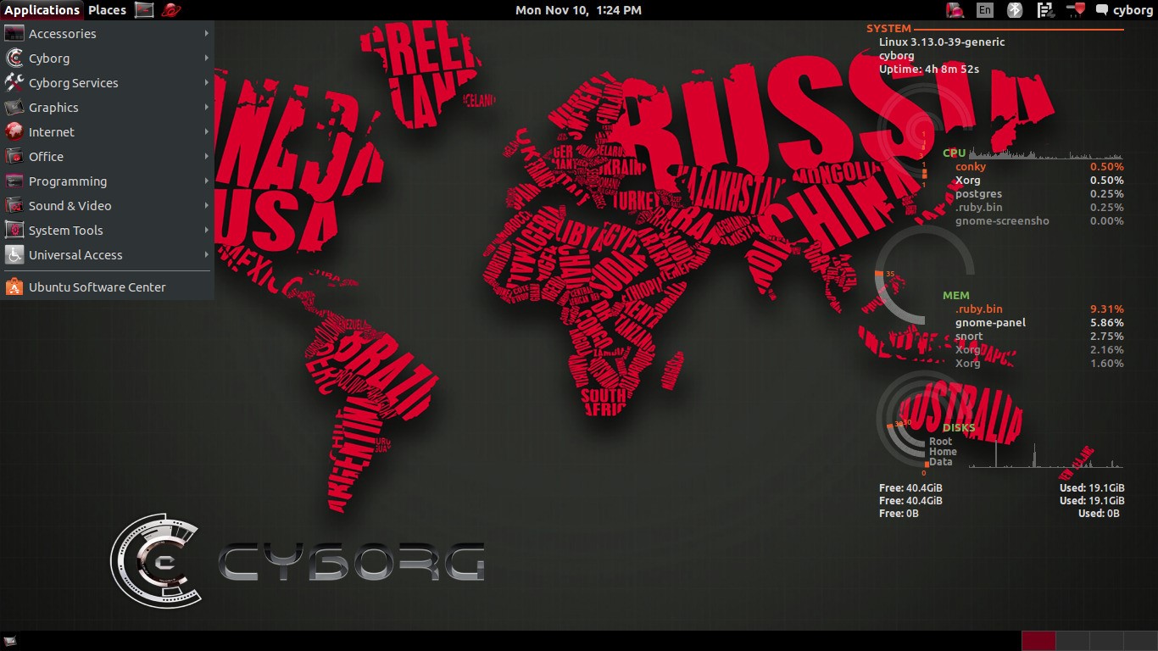This screenshot has width=1158, height=651.
Task: Click the Bluetooth icon in the system tray
Action: [1014, 9]
